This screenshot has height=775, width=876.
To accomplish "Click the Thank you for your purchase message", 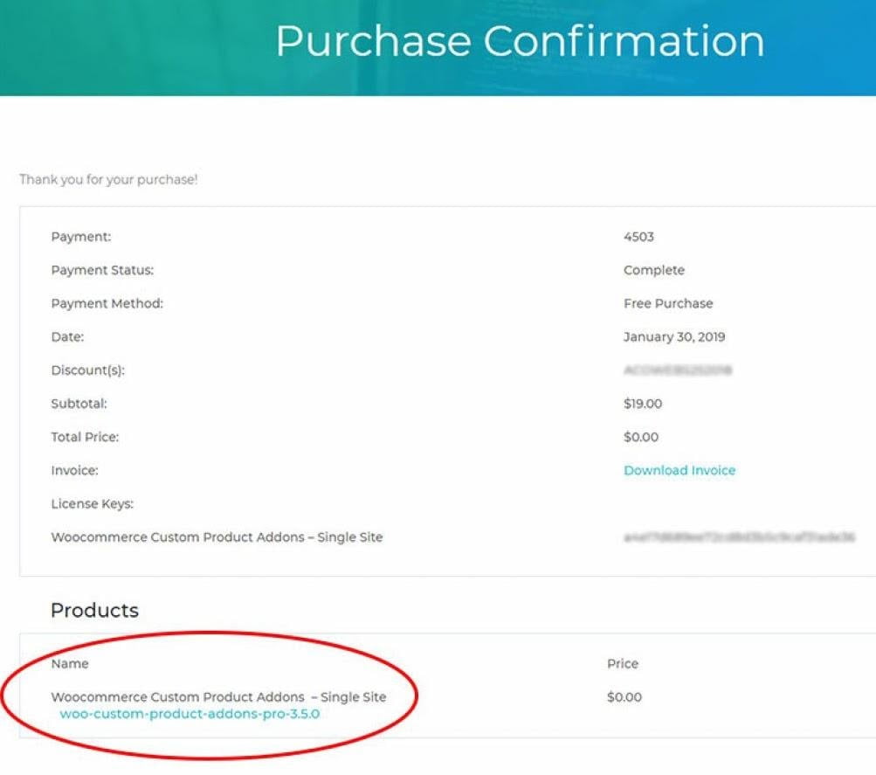I will click(x=108, y=179).
